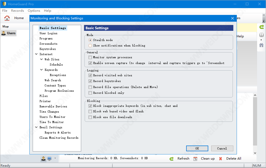Click scrollbar up arrow in main window
266x168 pixels.
pyautogui.click(x=255, y=95)
